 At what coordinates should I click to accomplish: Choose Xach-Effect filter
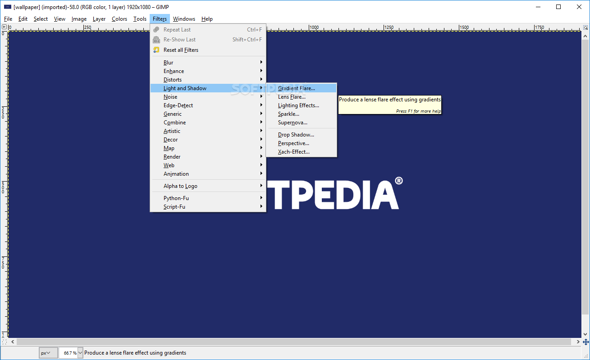tap(301, 152)
